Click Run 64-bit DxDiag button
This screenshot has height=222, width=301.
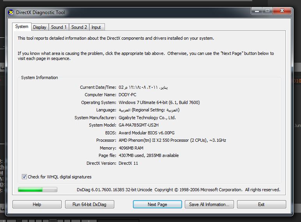[89, 204]
